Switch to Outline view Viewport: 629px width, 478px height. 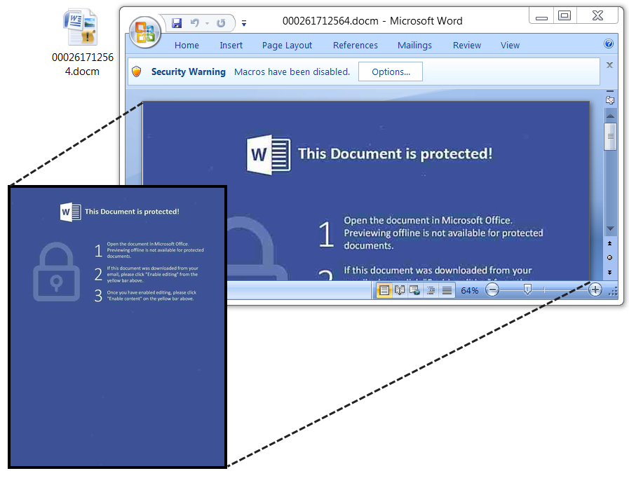coord(431,290)
